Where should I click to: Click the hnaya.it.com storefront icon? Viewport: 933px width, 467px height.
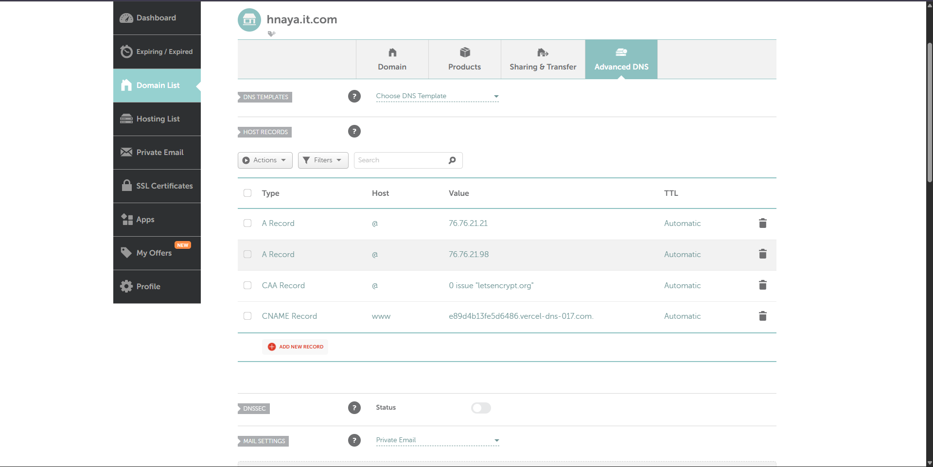pyautogui.click(x=249, y=20)
